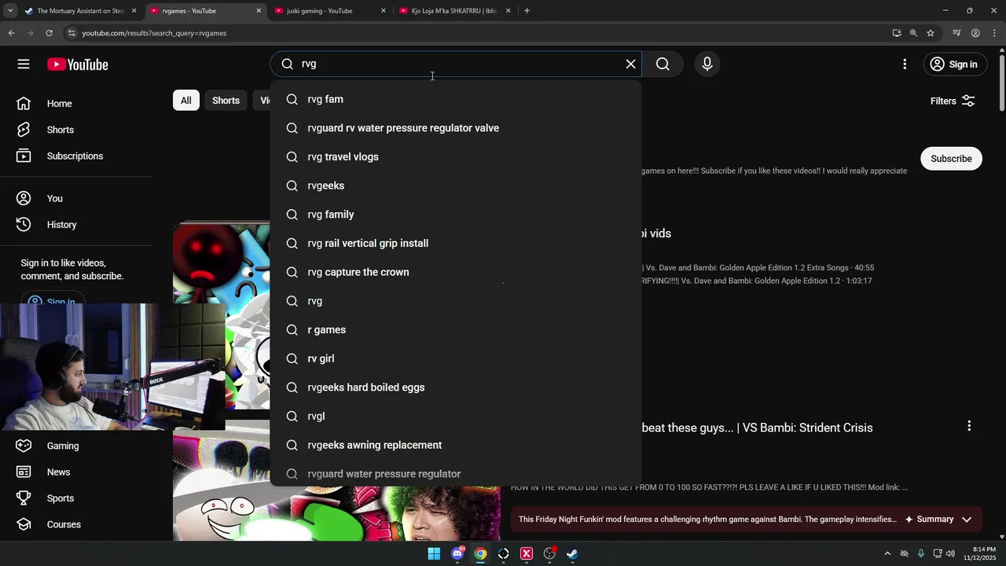Open Subscriptions in sidebar

[75, 156]
